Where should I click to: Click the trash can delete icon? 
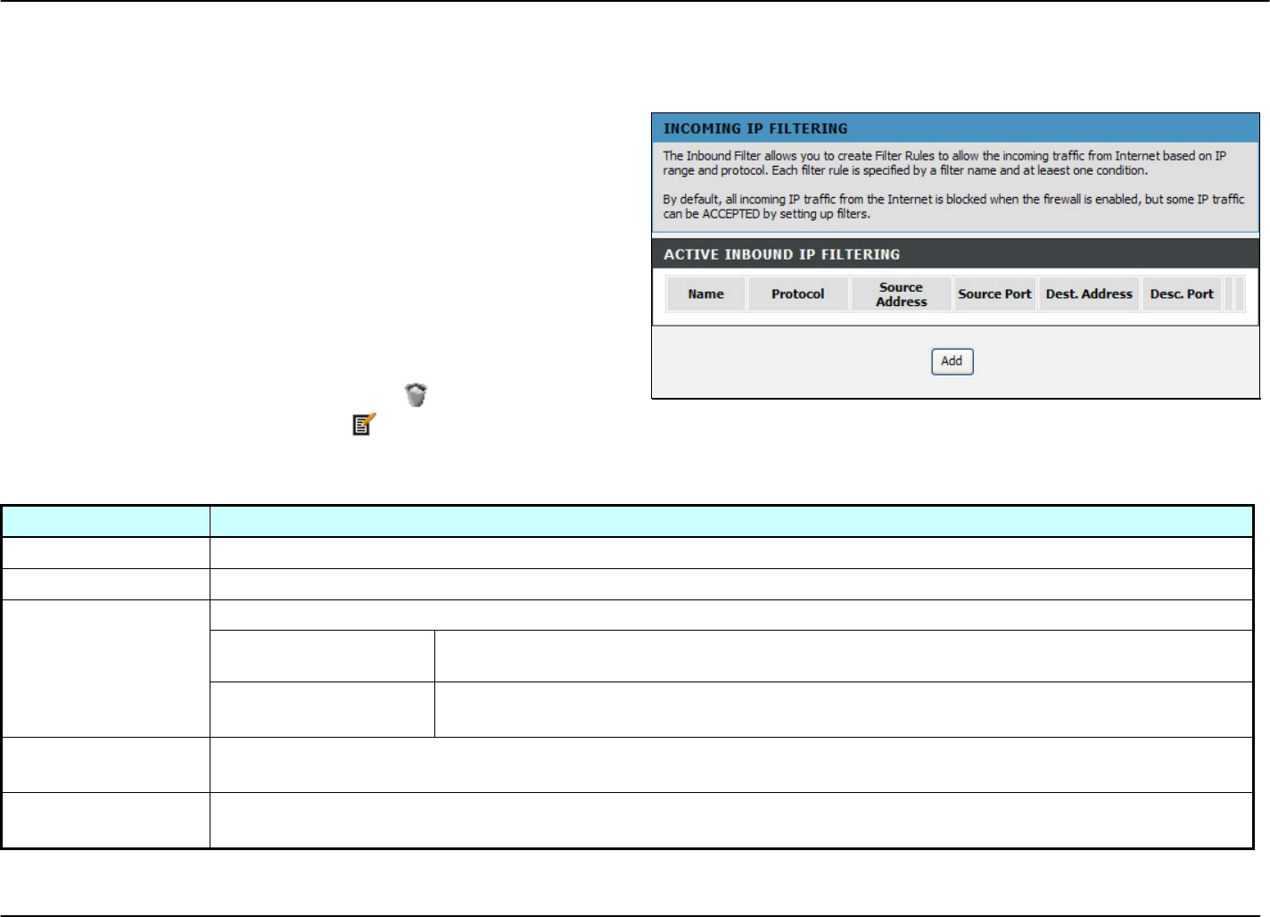[416, 394]
